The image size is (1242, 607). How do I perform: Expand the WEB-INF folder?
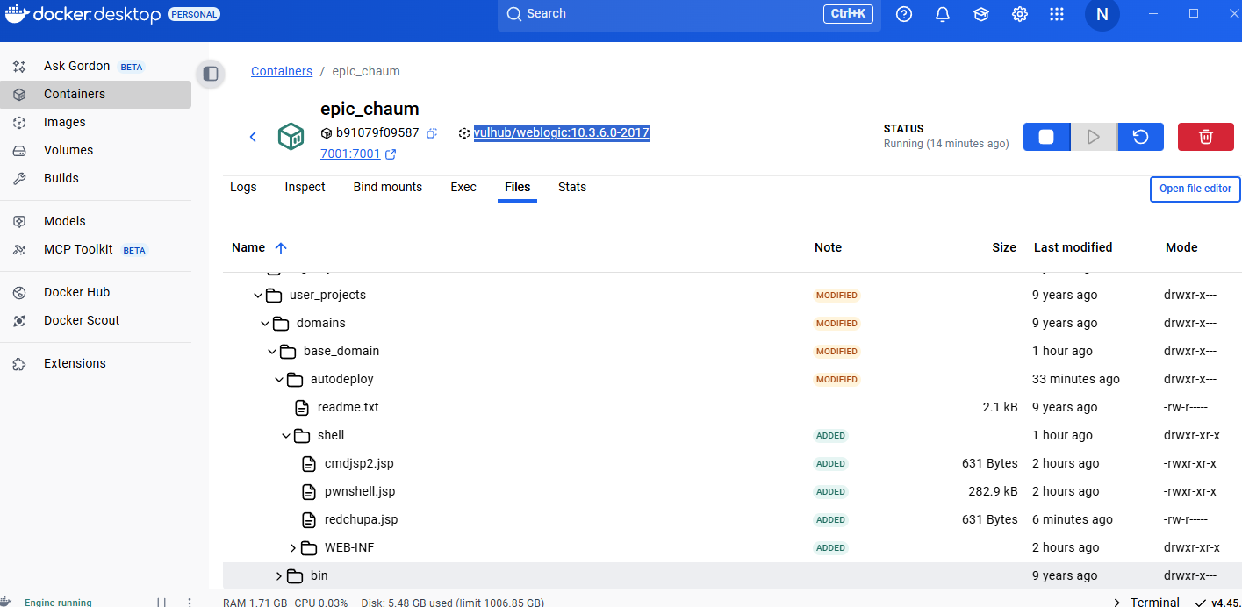293,548
